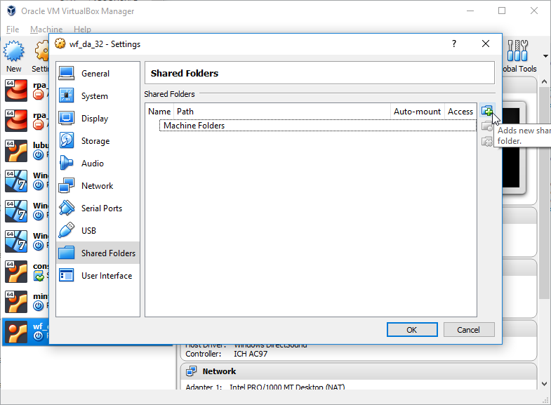Open the Help menu in VirtualBox Manager
This screenshot has height=405, width=551.
(82, 29)
